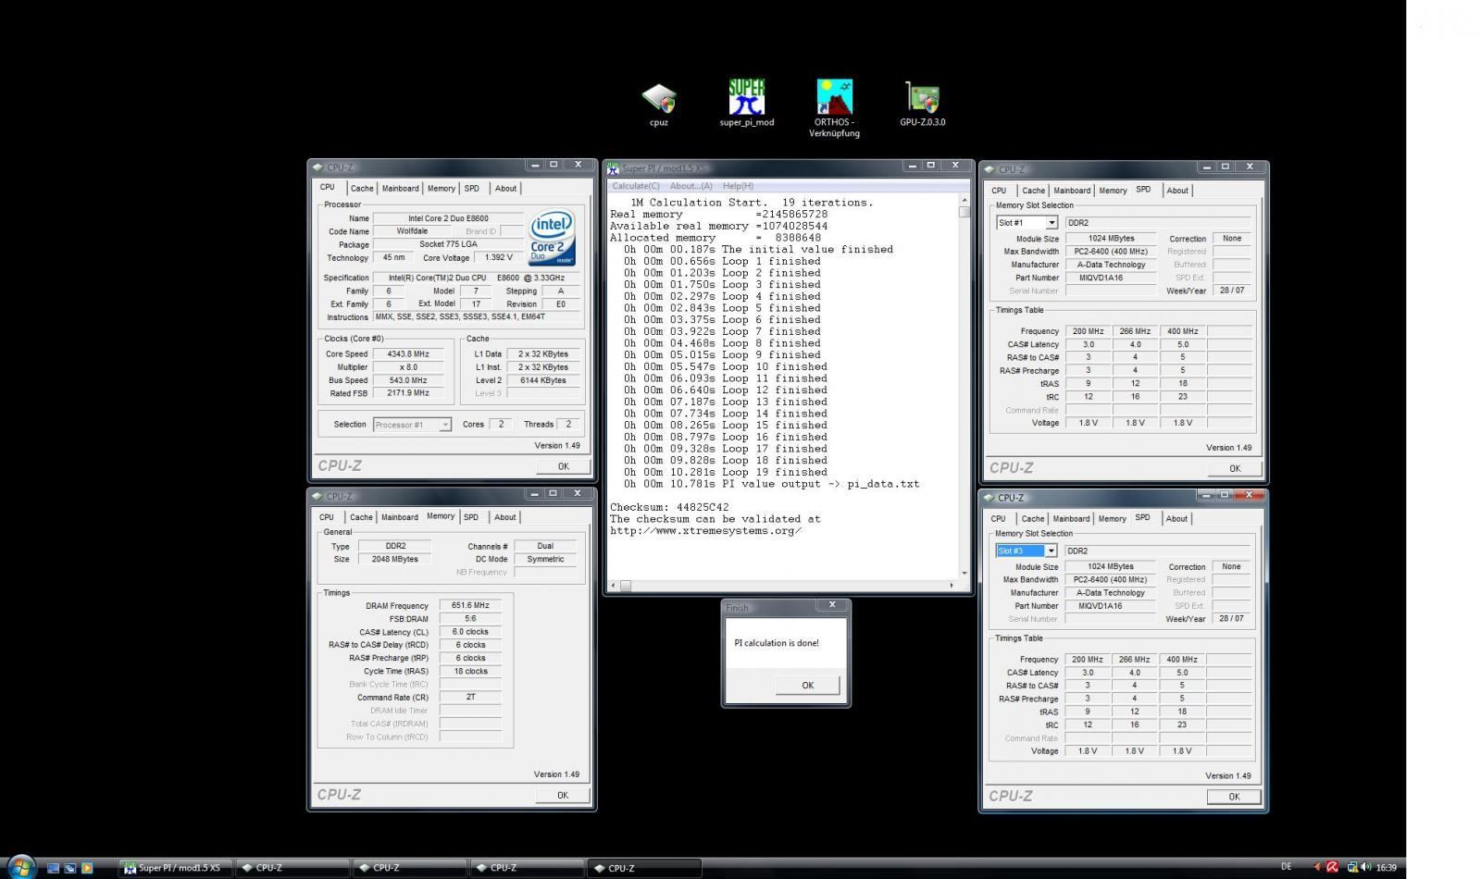This screenshot has width=1481, height=879.
Task: Click OK in the Finish dialog
Action: coord(808,686)
